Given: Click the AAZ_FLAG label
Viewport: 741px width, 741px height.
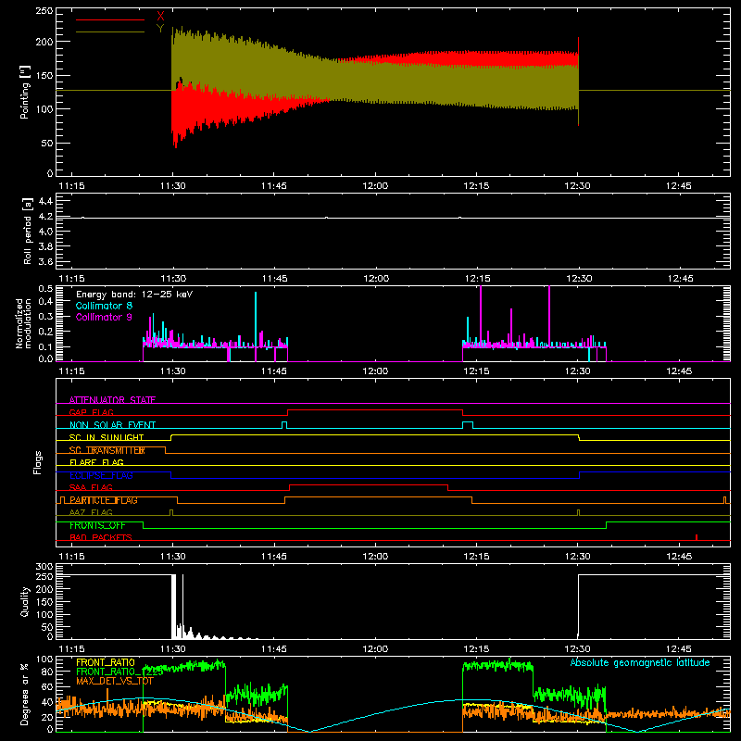Looking at the screenshot, I should [x=91, y=512].
